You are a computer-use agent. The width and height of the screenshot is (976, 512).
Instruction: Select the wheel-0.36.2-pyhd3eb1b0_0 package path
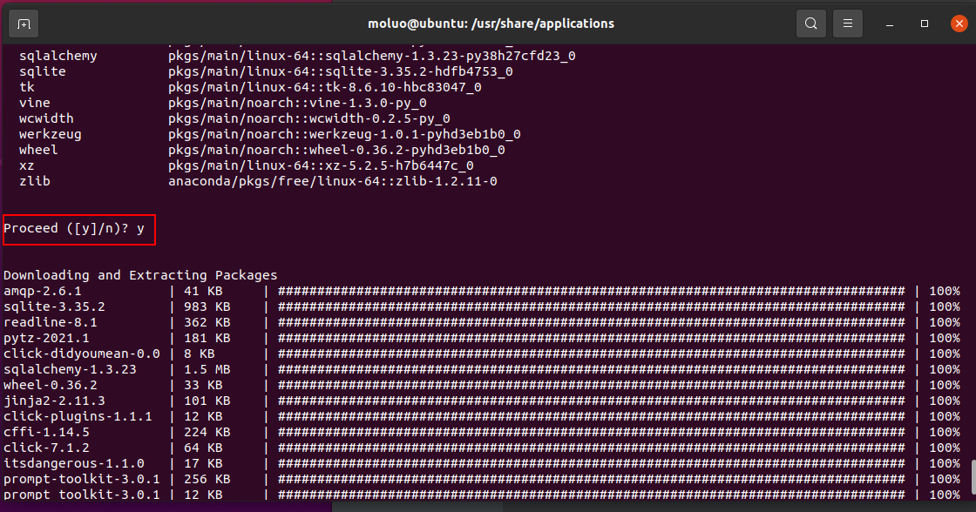pyautogui.click(x=336, y=150)
